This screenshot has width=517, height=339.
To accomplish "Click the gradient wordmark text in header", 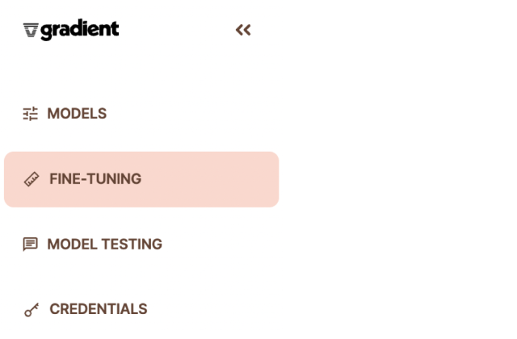I will [x=80, y=30].
